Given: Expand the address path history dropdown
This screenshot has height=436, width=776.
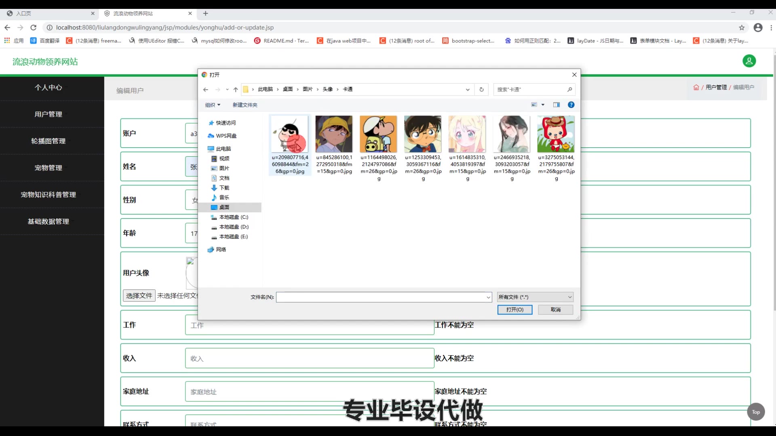Looking at the screenshot, I should click(468, 90).
